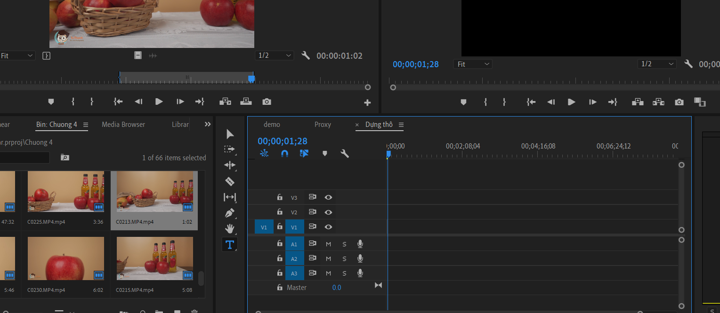Screen dimensions: 720x313
Task: Select the Razor tool
Action: point(230,181)
